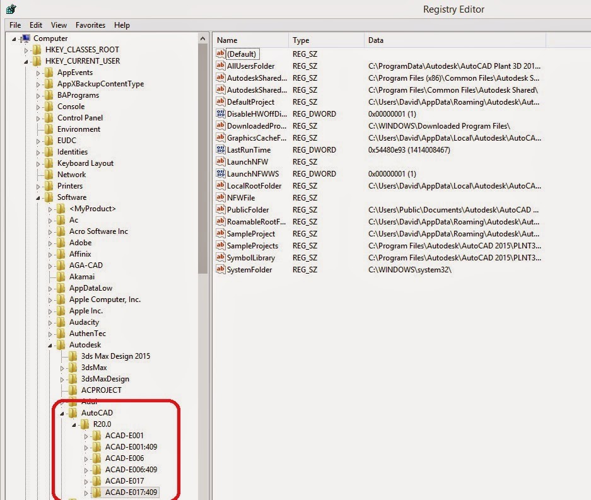Click the (Default) string value icon
Viewport: 591px width, 500px height.
(x=221, y=54)
